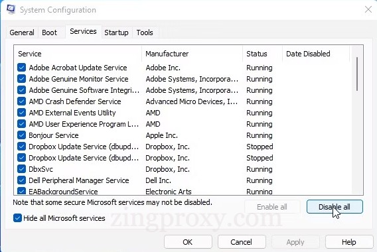Click the grayed Enable all button
The height and width of the screenshot is (252, 377).
click(x=272, y=207)
